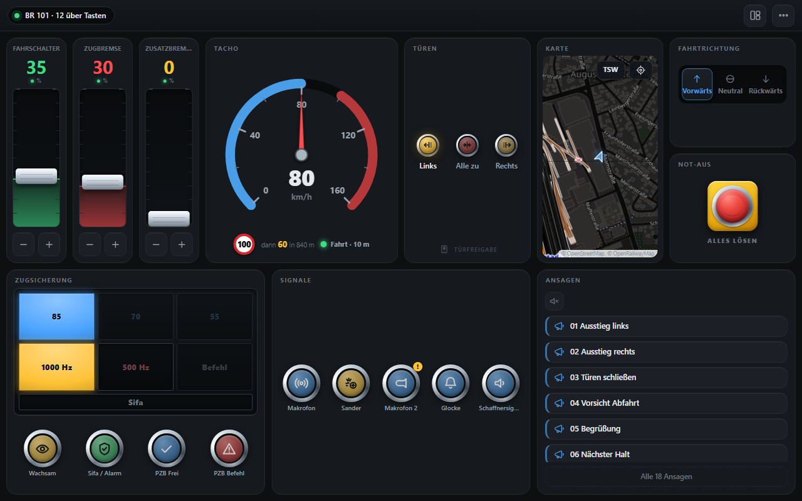802x501 pixels.
Task: Open doors on the right side
Action: coord(506,145)
